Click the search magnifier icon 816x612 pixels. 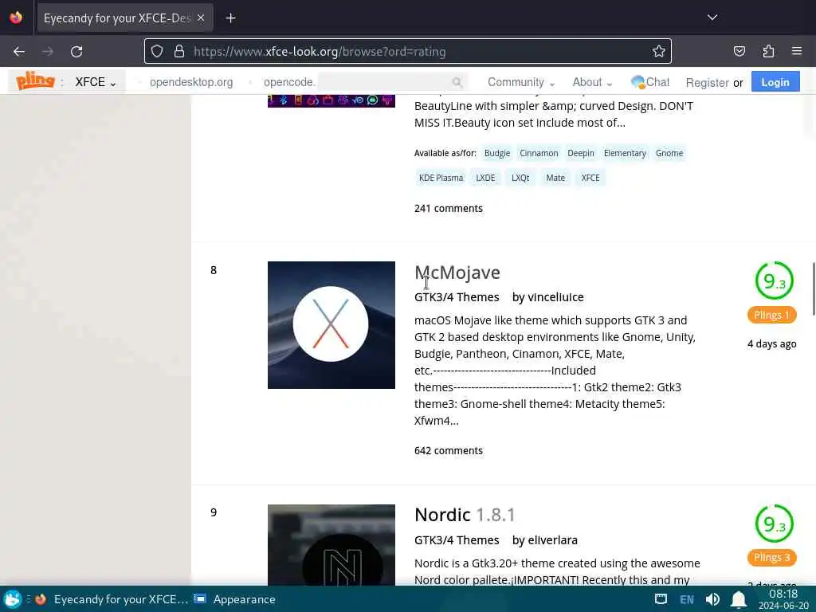457,82
